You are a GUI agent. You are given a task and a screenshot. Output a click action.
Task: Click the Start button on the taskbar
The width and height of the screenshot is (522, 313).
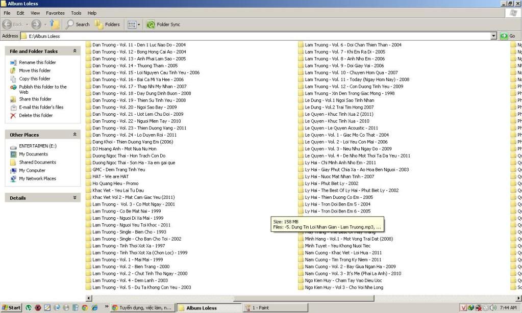point(11,307)
